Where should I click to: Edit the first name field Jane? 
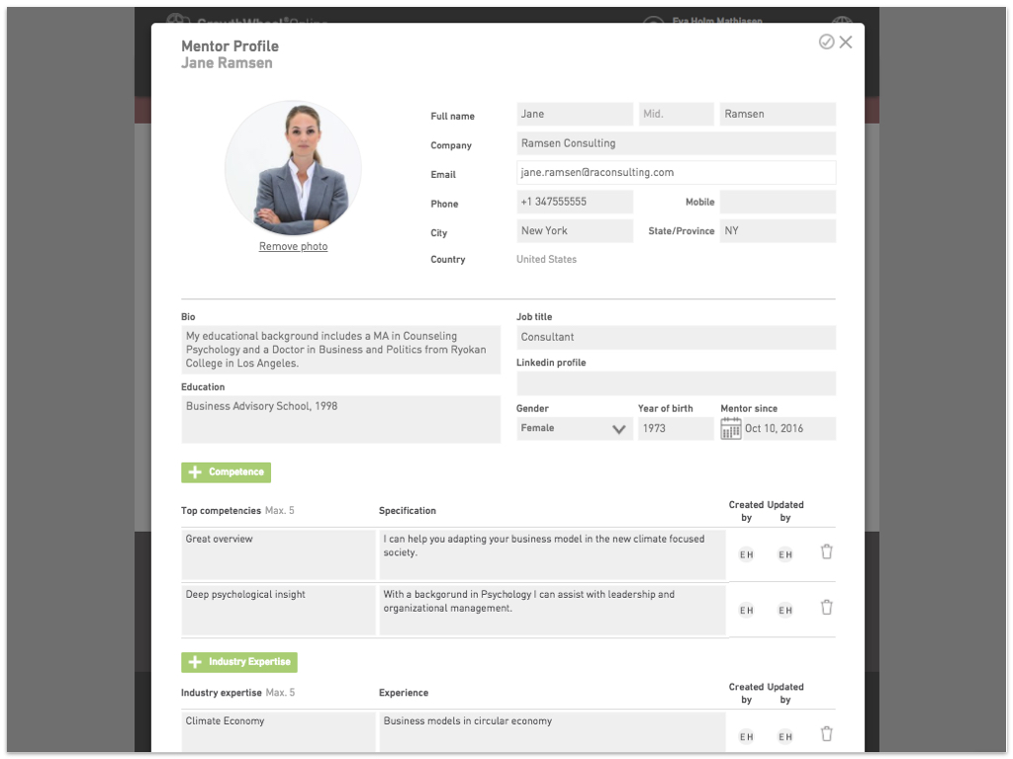[x=575, y=115]
